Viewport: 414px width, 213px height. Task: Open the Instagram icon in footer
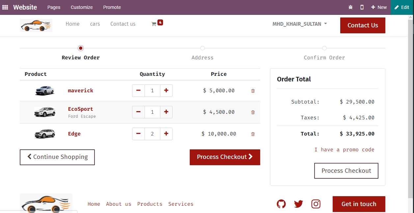316,204
